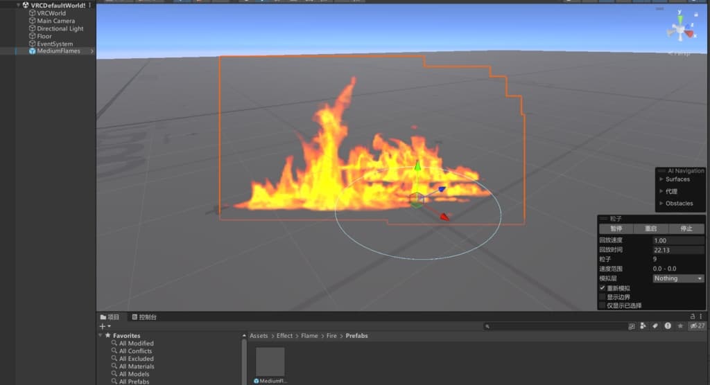
Task: Select Main Camera in the hierarchy
Action: click(55, 21)
